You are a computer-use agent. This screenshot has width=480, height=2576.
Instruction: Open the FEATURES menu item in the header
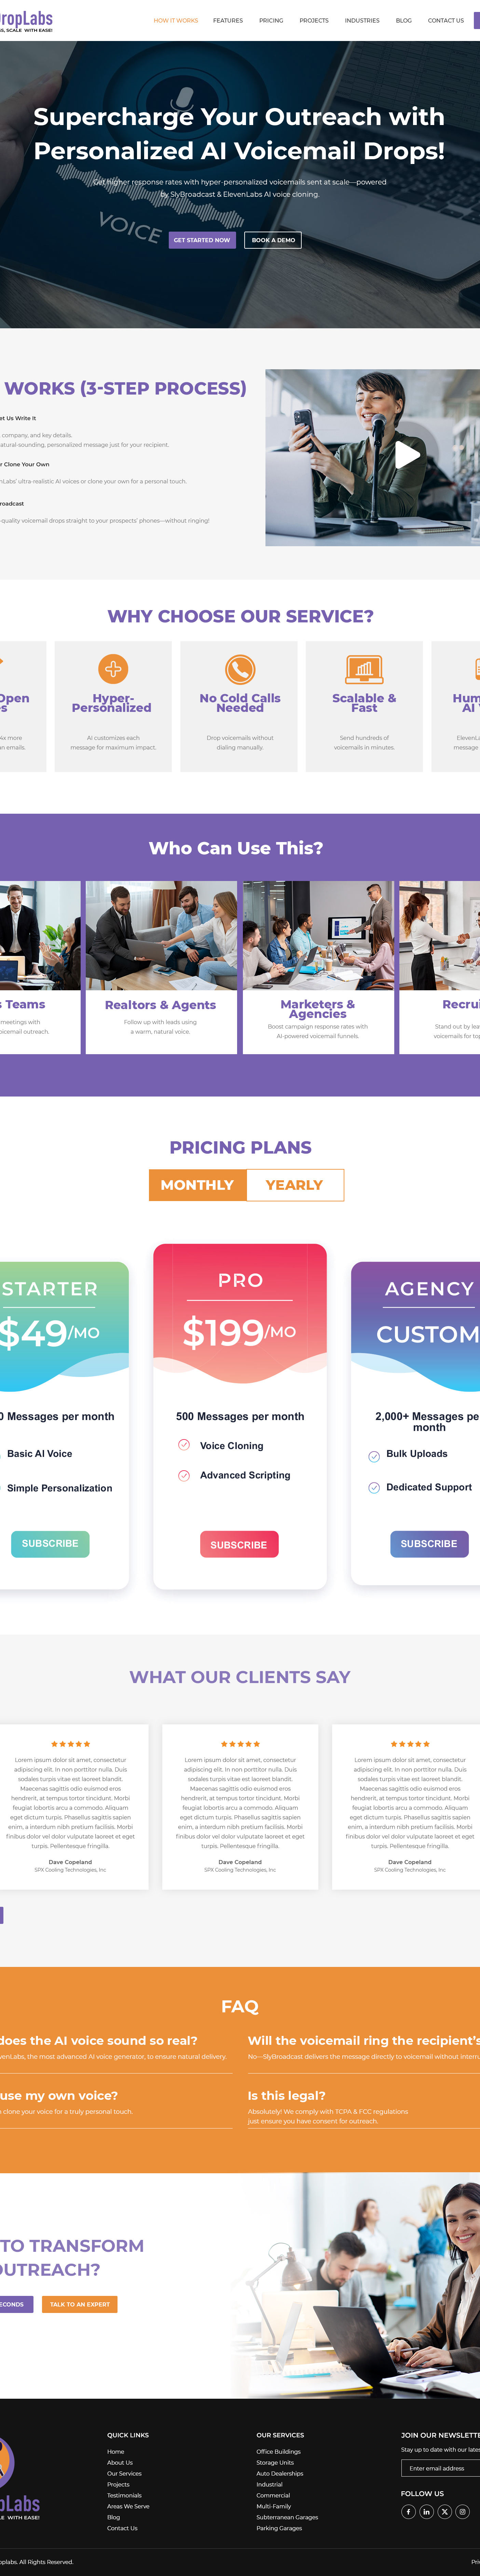[x=228, y=20]
